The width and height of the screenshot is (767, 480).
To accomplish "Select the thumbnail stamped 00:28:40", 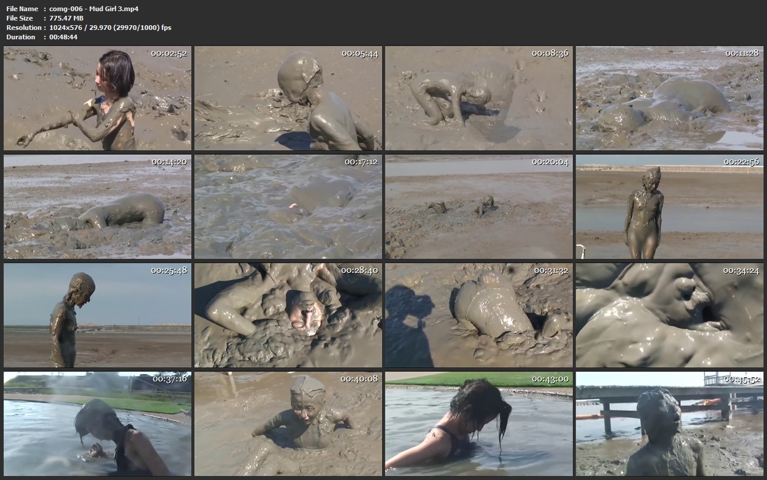I will pos(288,315).
